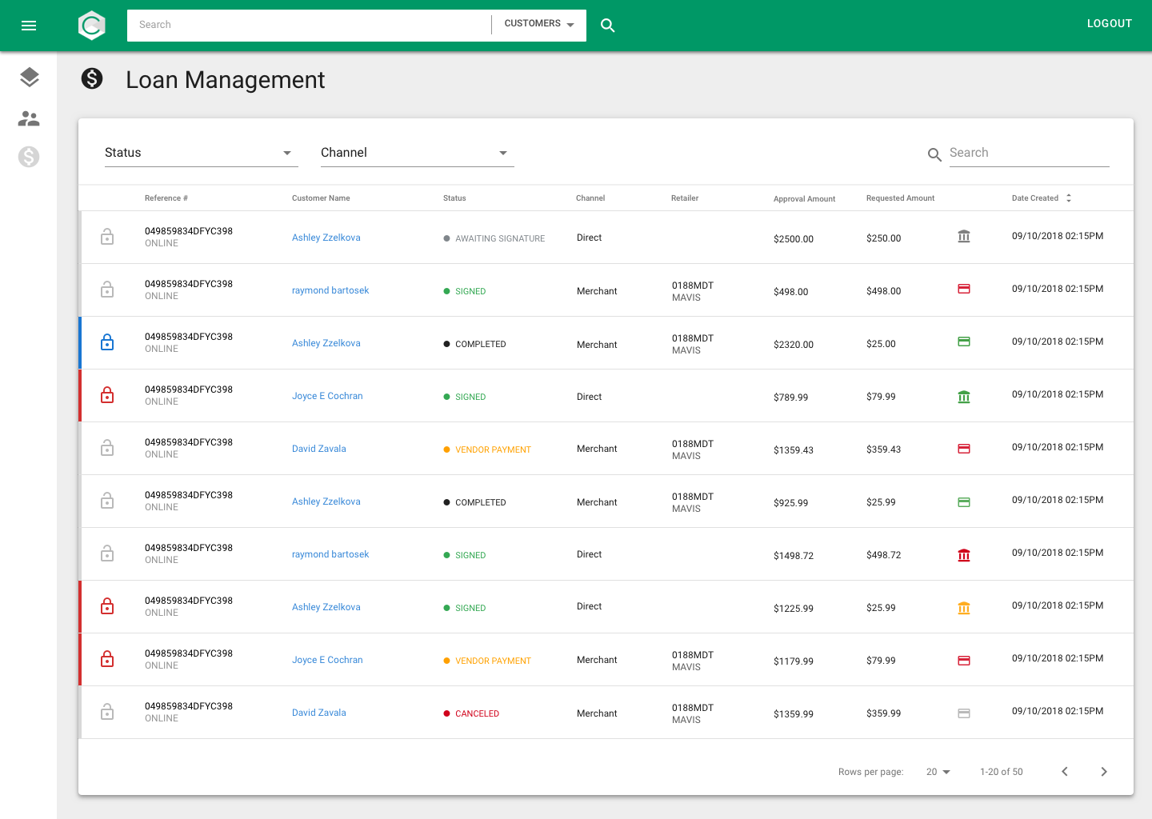Viewport: 1152px width, 819px height.
Task: Click the bank icon in AWAITING SIGNATURE row
Action: tap(964, 237)
